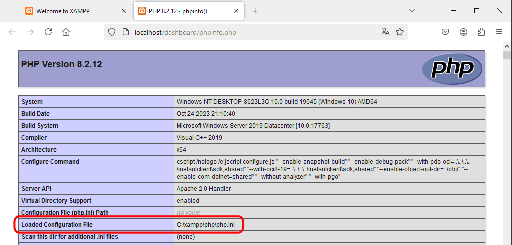Click the Compiler label
Screen dimensions: 512x245
tap(34, 138)
